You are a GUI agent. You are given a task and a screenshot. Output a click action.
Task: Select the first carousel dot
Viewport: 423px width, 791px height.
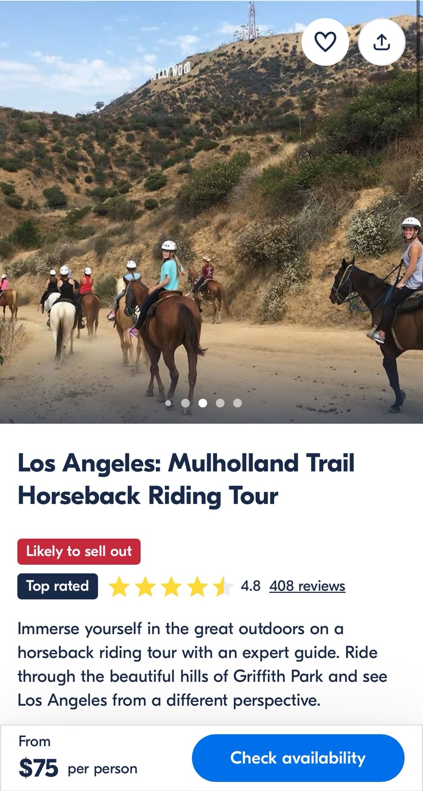(168, 403)
